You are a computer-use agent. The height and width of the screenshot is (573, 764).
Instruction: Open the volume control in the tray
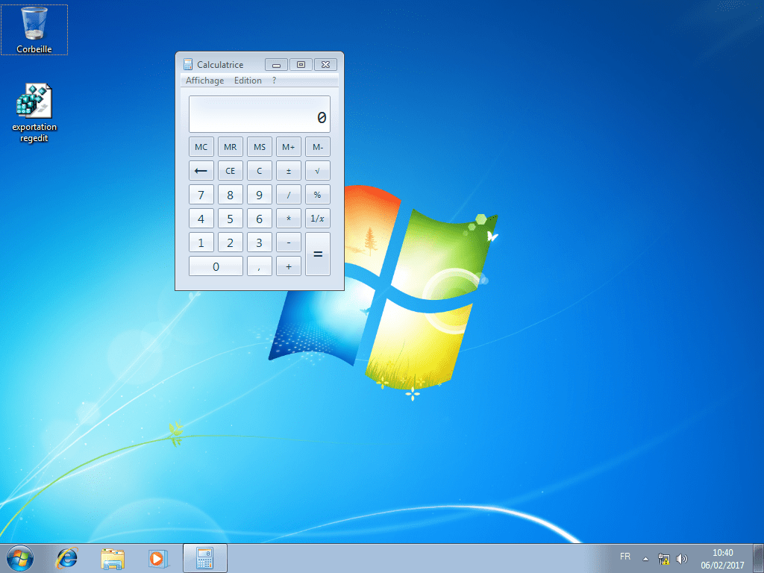tap(682, 557)
